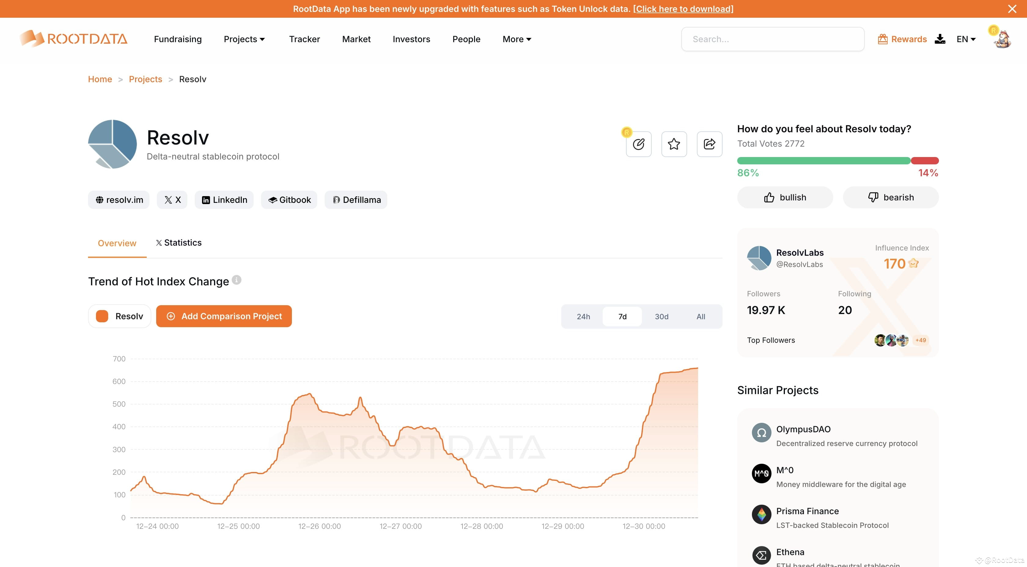Open the RootData Rewards gift icon
Viewport: 1027px width, 567px height.
[883, 39]
